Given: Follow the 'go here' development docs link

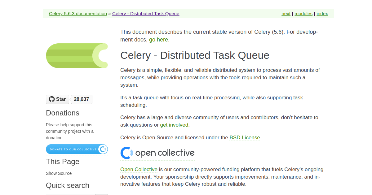Looking at the screenshot, I should pyautogui.click(x=158, y=40).
